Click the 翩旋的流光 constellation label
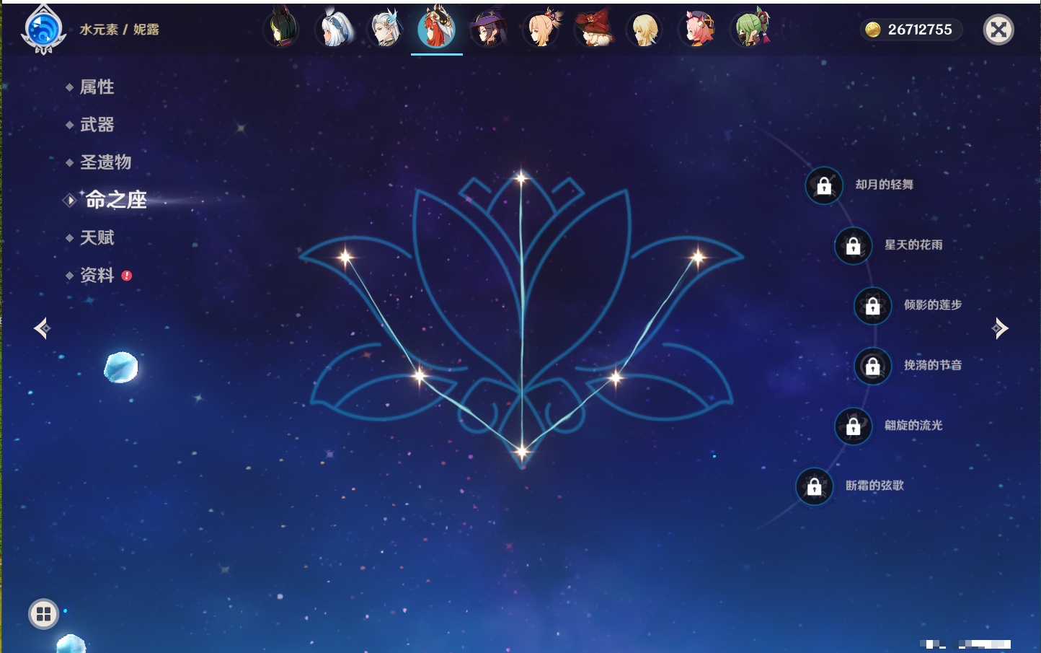Viewport: 1041px width, 653px height. (x=913, y=425)
